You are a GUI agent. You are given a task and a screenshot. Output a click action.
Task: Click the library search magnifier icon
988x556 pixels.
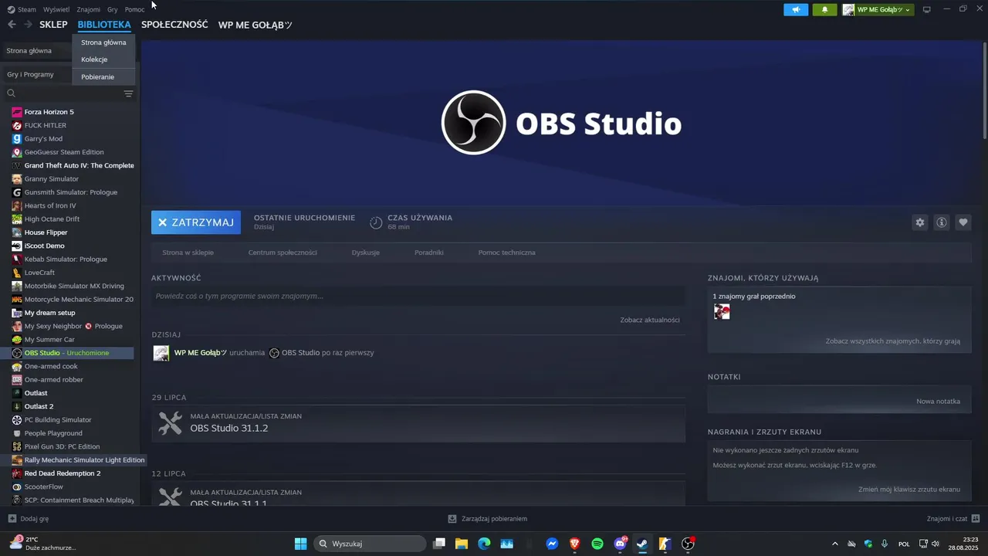(12, 93)
